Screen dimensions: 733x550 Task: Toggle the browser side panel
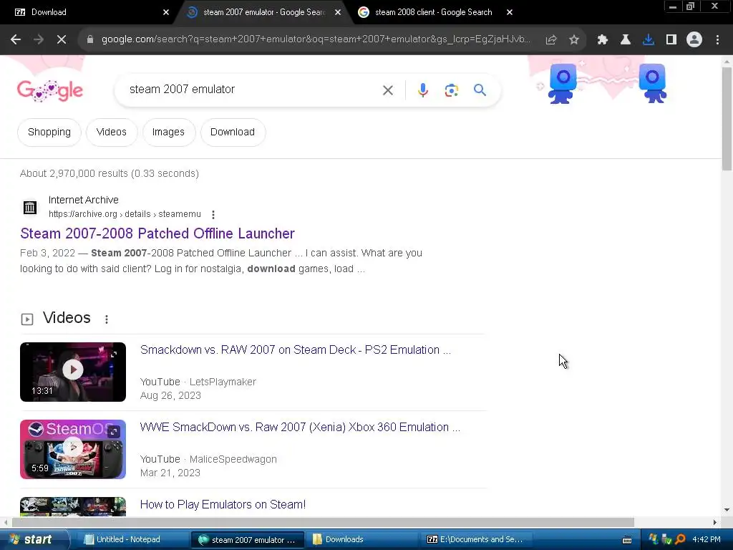click(x=671, y=40)
